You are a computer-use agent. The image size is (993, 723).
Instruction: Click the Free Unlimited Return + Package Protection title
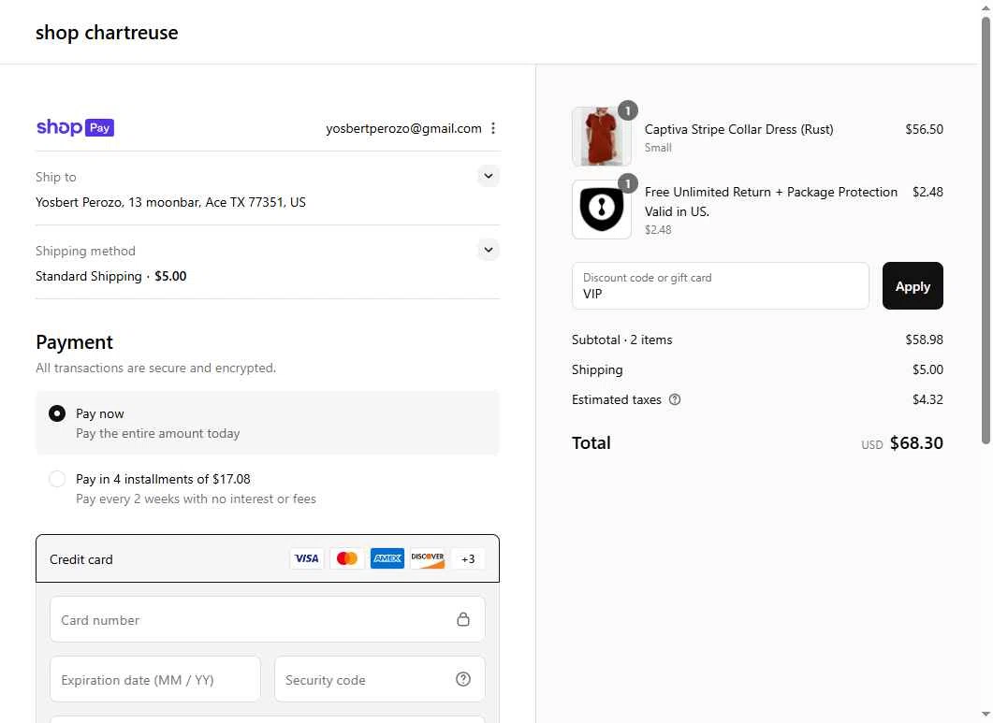770,201
